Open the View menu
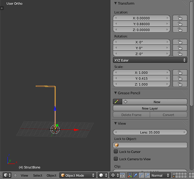 tap(24, 175)
